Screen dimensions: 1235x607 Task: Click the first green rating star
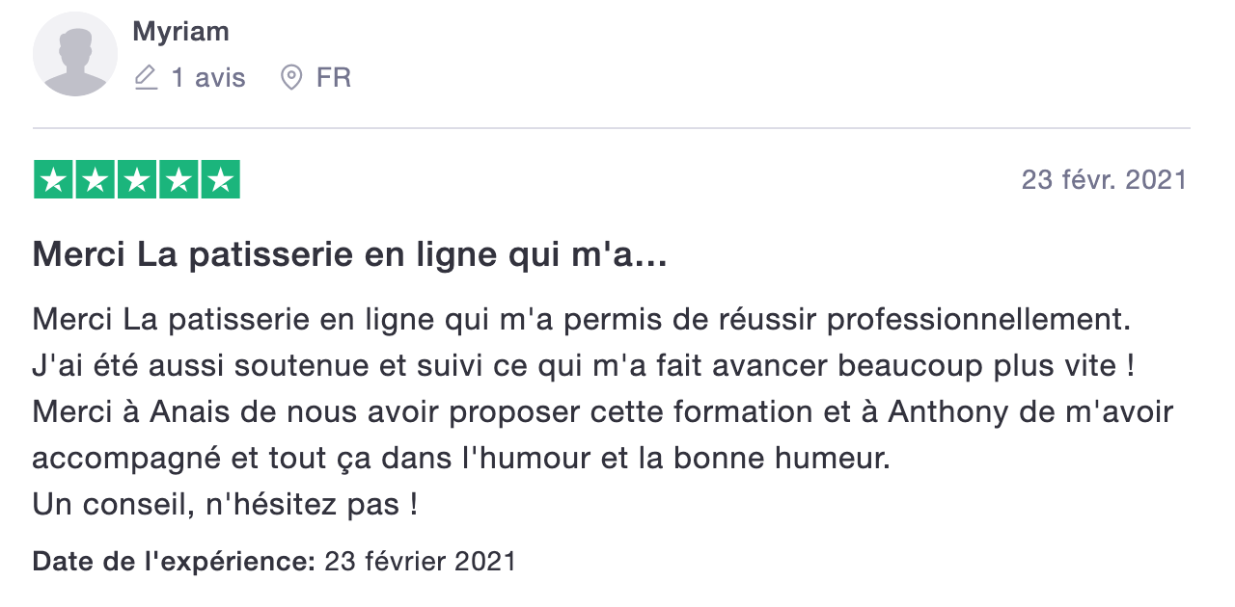coord(53,180)
